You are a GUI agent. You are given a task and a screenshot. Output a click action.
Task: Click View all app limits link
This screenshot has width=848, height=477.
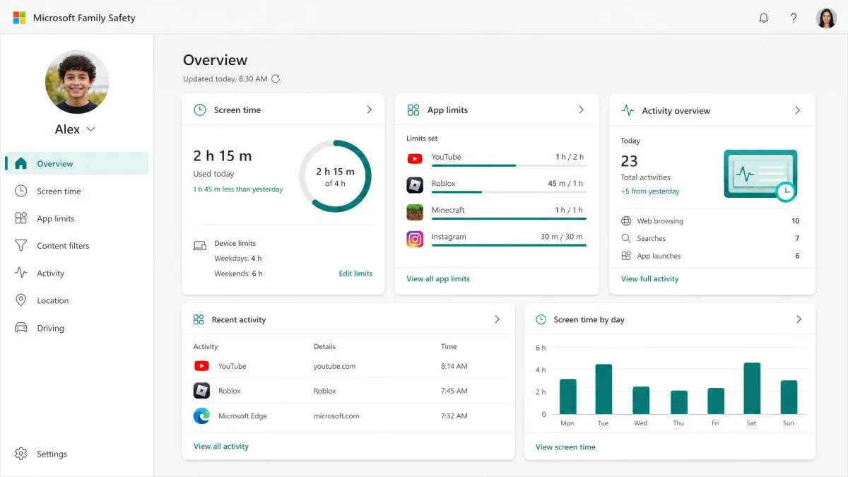click(x=438, y=278)
